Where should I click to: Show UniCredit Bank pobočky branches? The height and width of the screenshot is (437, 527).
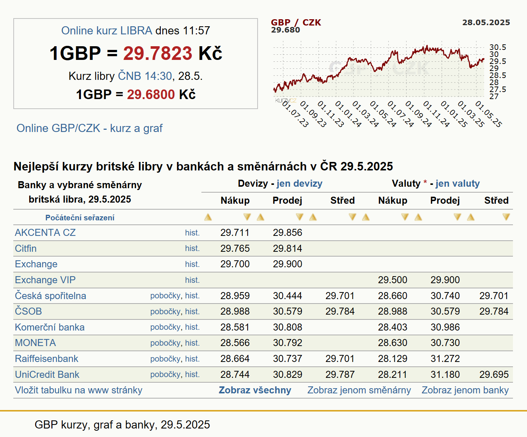pyautogui.click(x=165, y=375)
